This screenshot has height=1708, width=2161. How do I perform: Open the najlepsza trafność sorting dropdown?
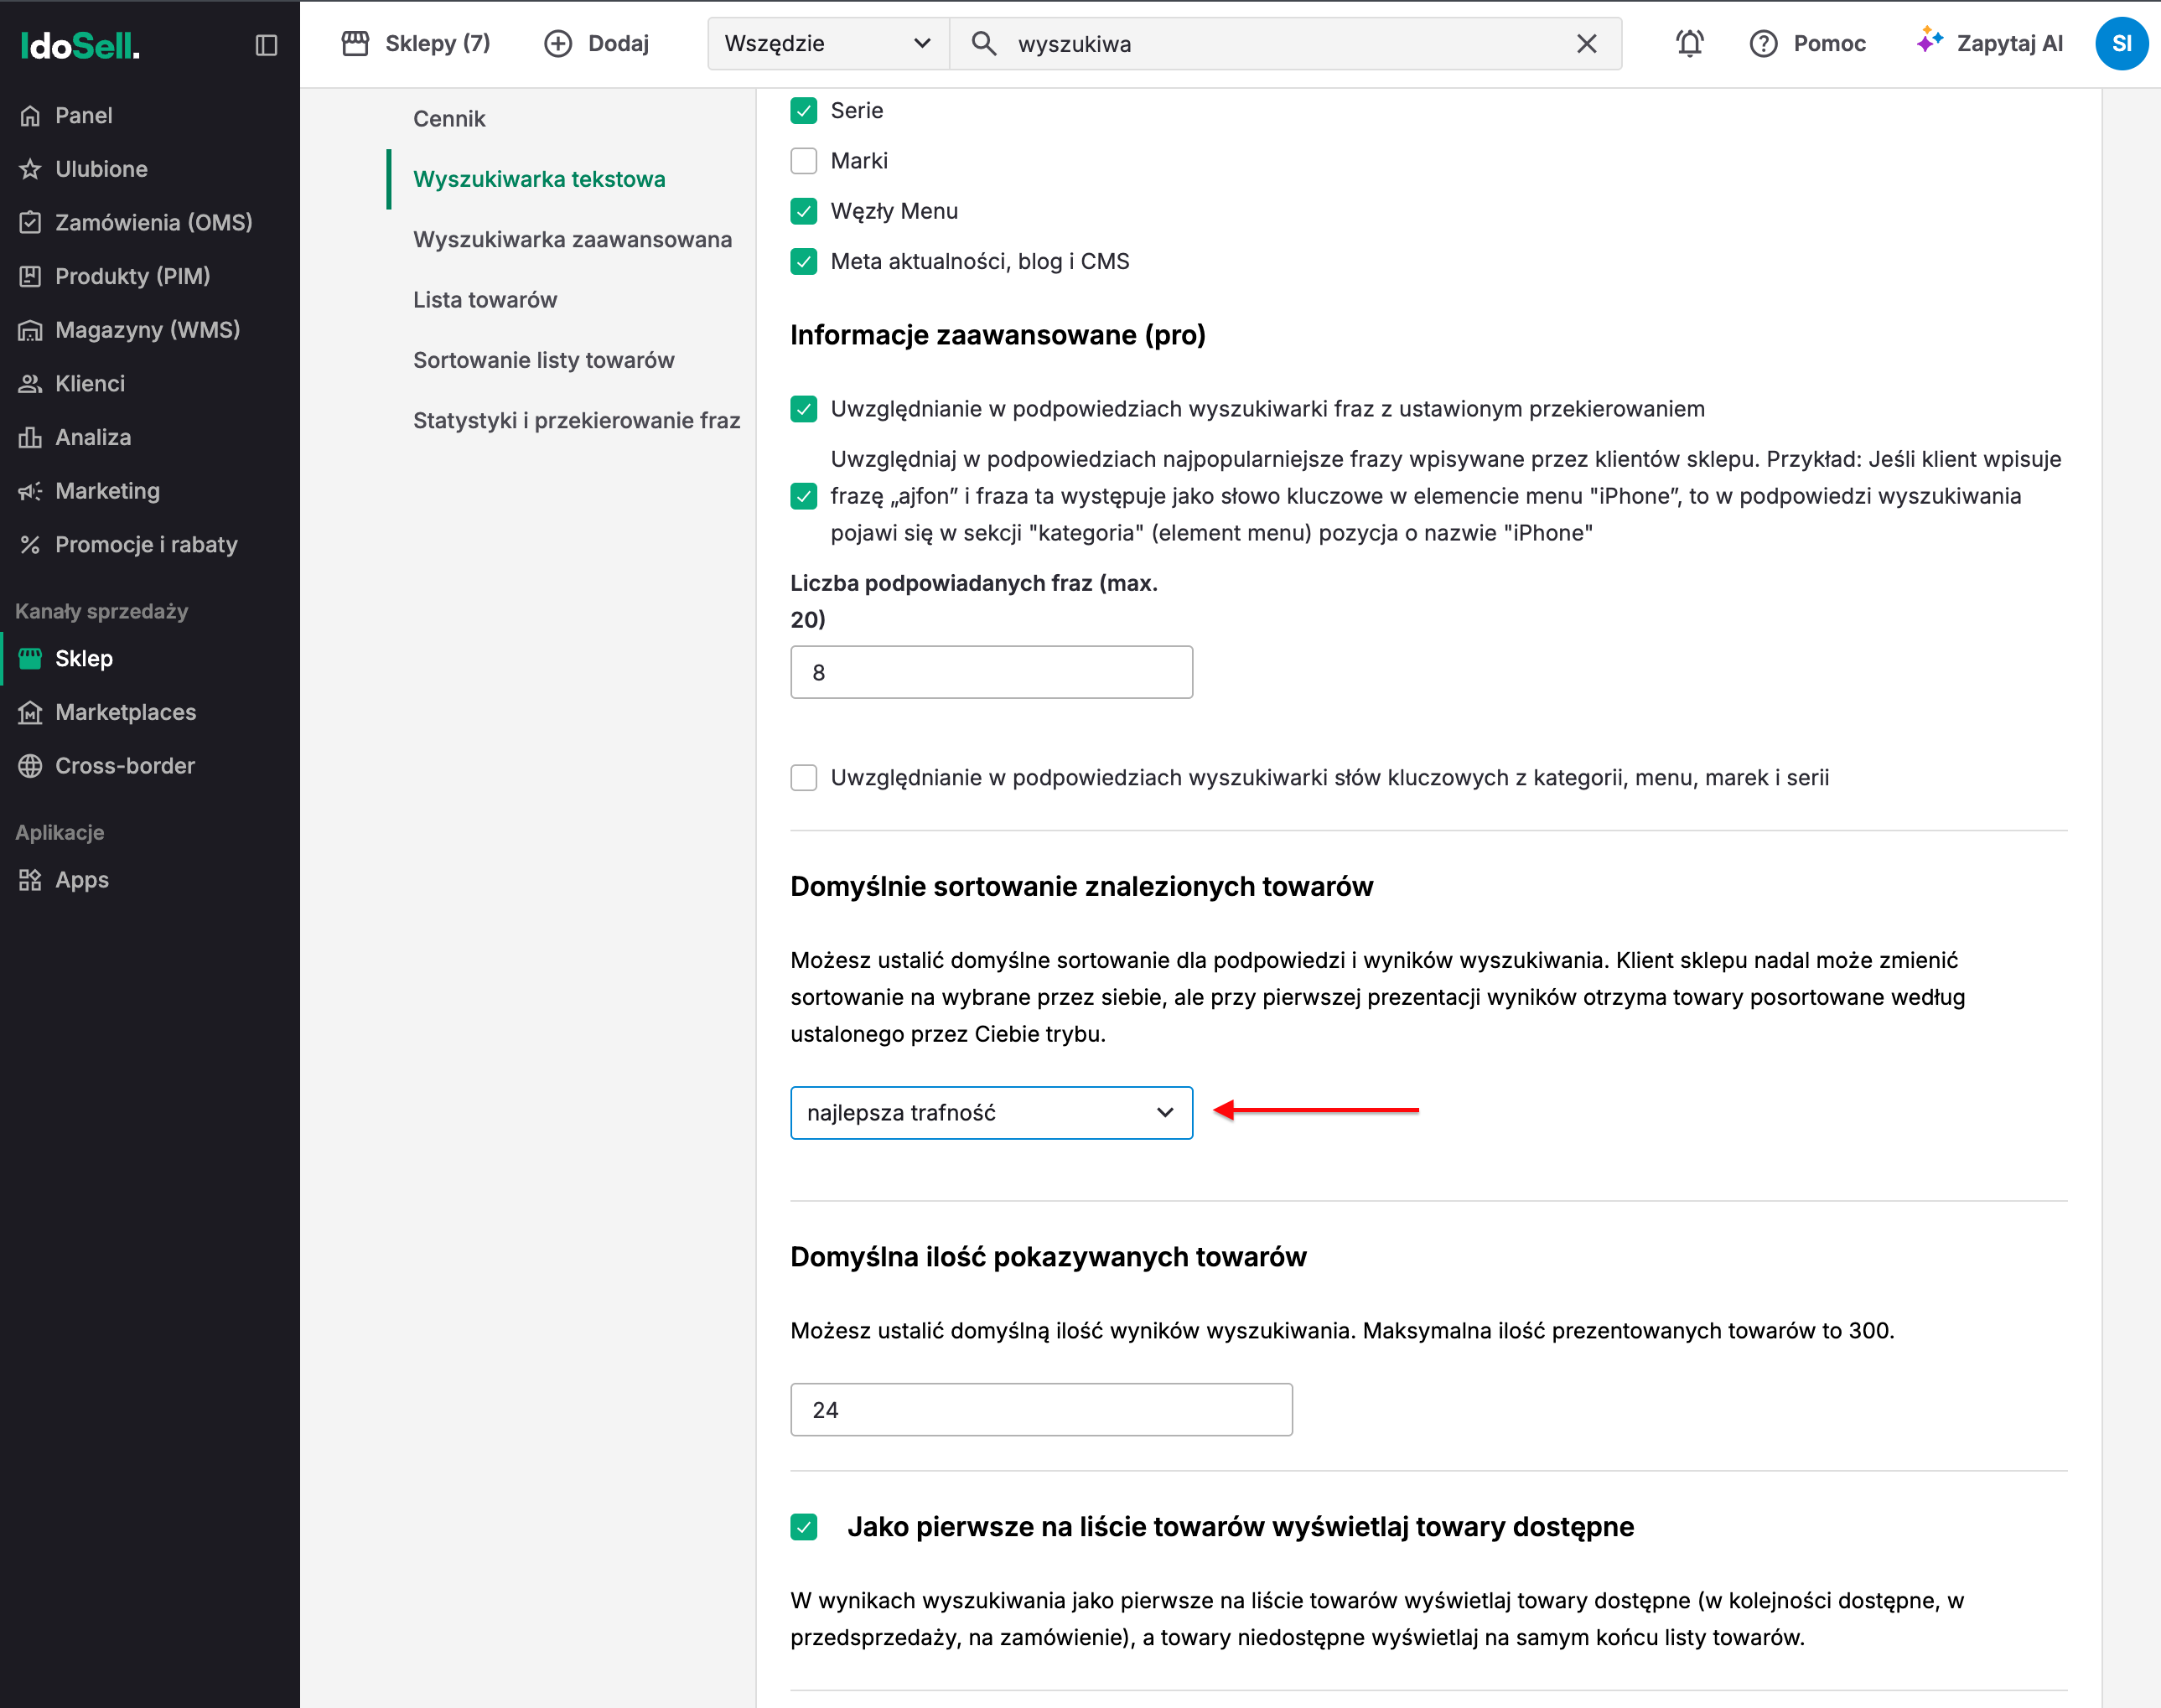(991, 1113)
